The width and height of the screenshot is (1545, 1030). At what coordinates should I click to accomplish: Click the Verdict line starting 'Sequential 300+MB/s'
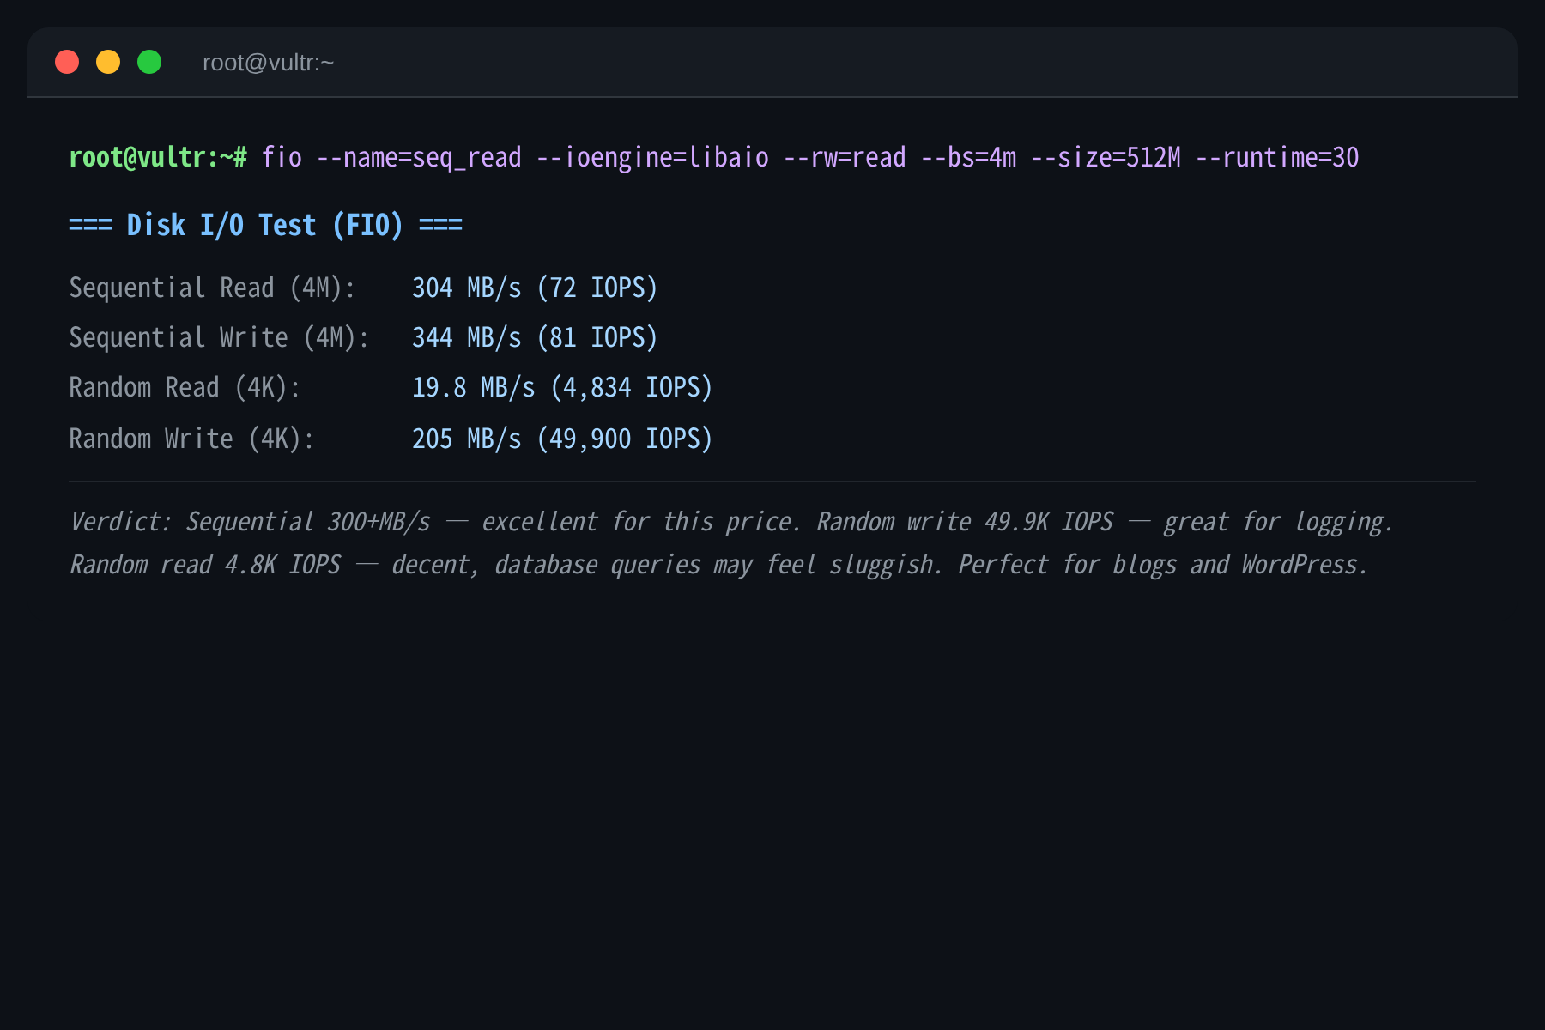pyautogui.click(x=731, y=522)
